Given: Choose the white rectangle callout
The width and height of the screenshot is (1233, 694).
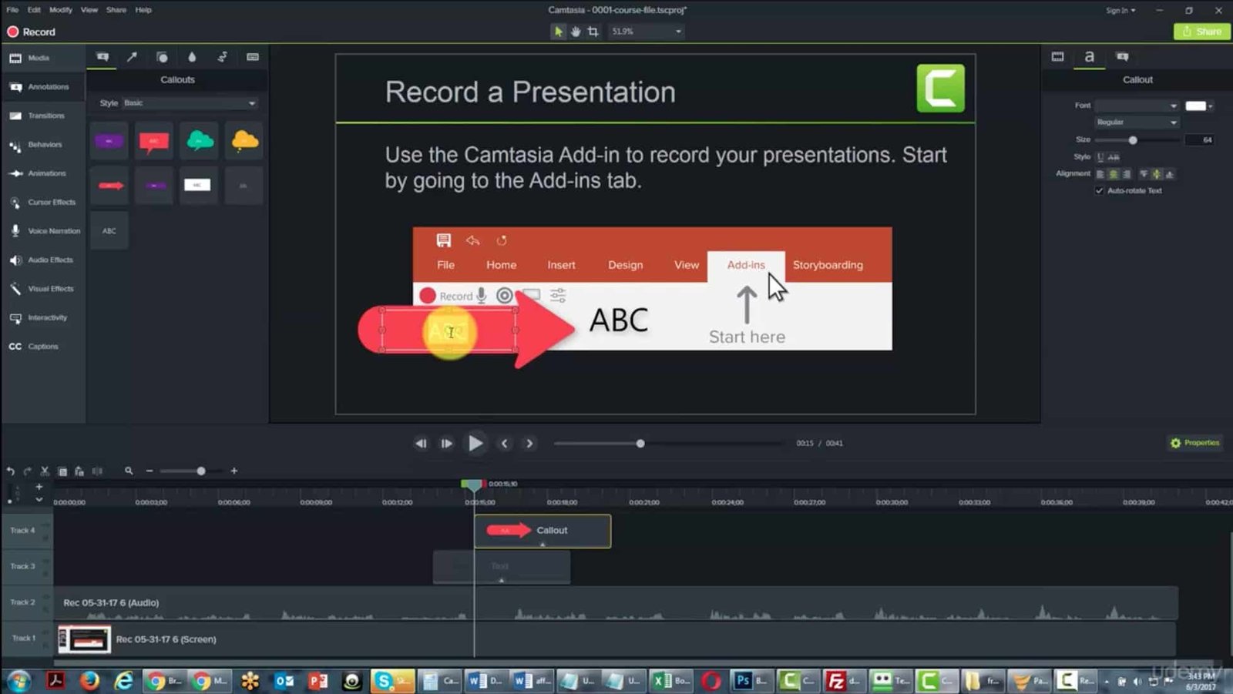Looking at the screenshot, I should pyautogui.click(x=199, y=186).
